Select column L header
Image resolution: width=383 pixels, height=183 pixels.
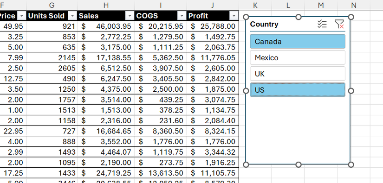(288, 5)
